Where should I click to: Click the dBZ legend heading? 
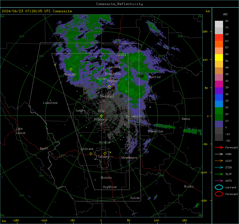tap(225, 14)
